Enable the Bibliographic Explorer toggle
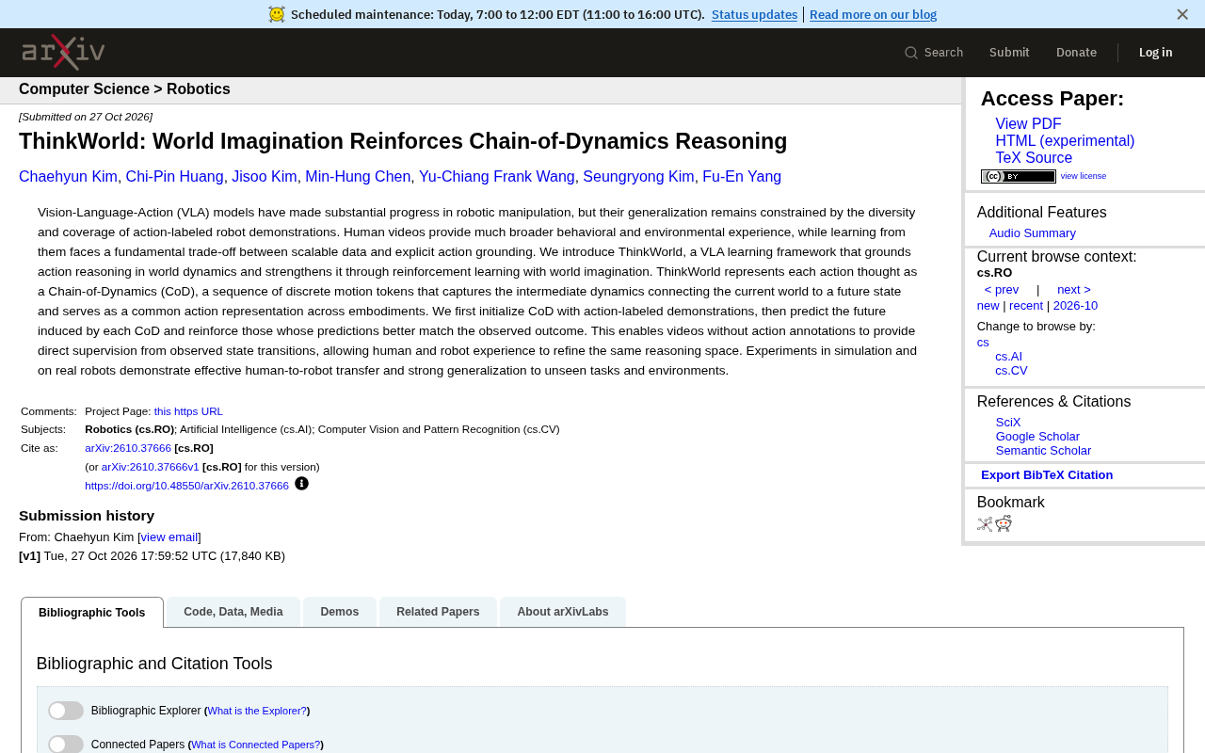This screenshot has height=753, width=1205. (66, 711)
